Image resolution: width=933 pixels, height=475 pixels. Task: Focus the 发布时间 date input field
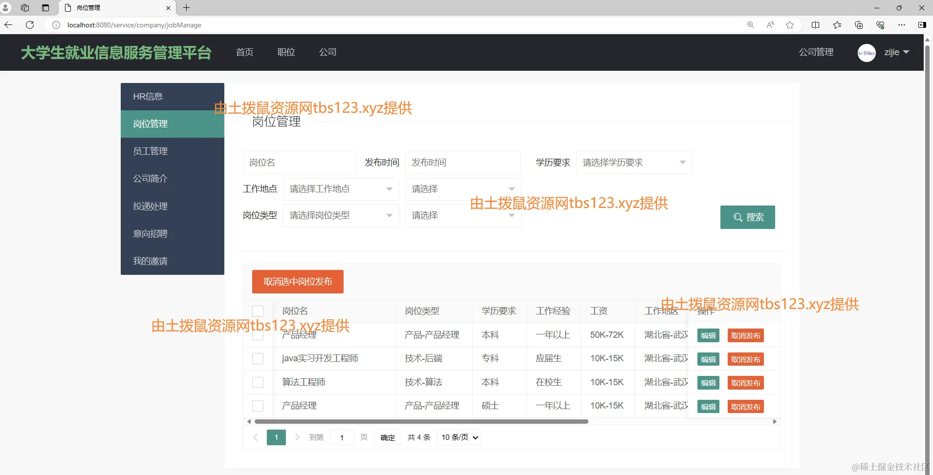463,163
